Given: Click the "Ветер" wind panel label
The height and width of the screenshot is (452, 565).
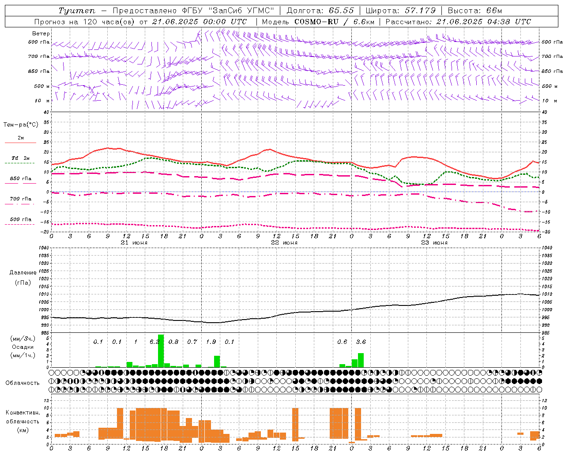Looking at the screenshot, I should pos(41,34).
